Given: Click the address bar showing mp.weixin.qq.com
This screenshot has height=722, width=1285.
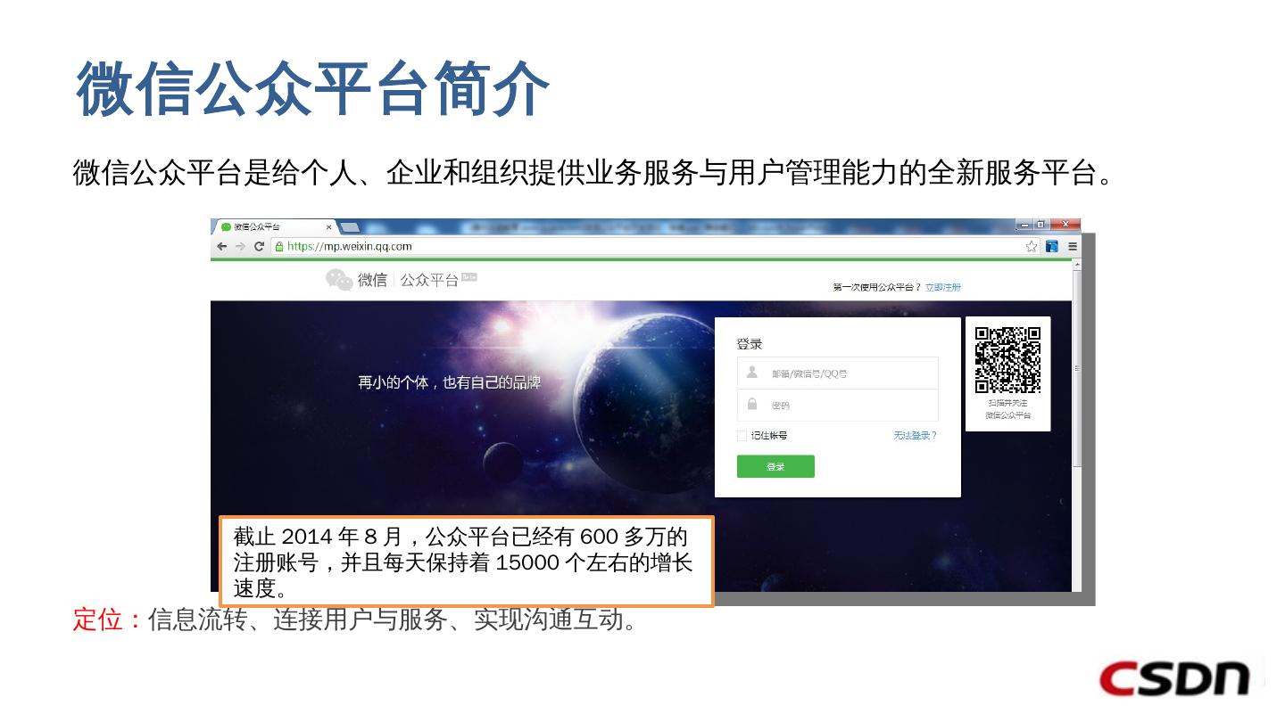Looking at the screenshot, I should pyautogui.click(x=651, y=247).
